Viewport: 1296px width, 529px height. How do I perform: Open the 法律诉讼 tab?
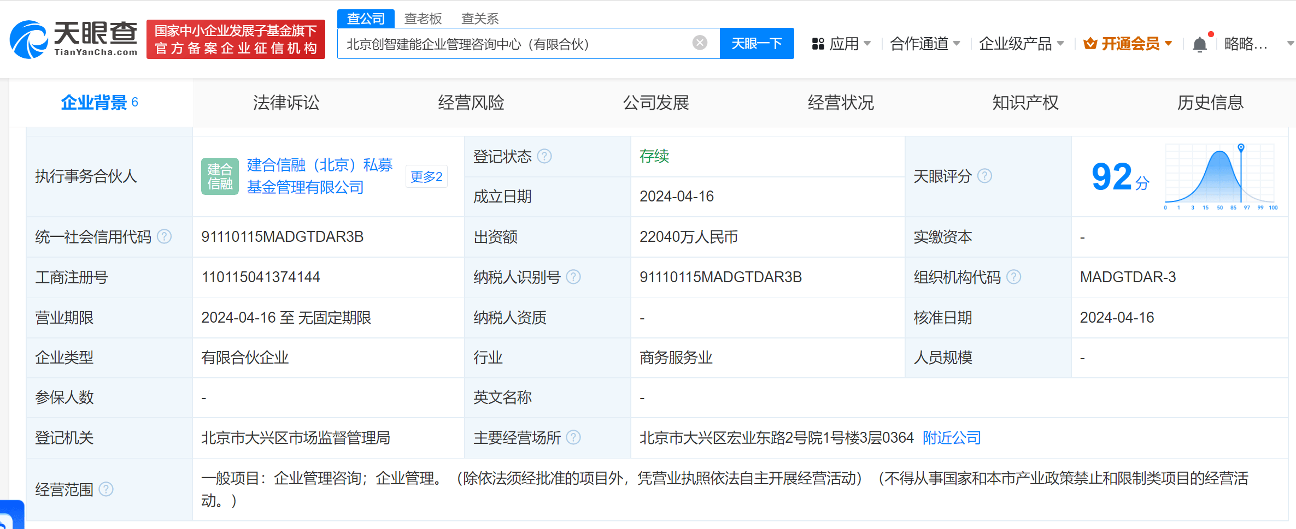[x=286, y=102]
